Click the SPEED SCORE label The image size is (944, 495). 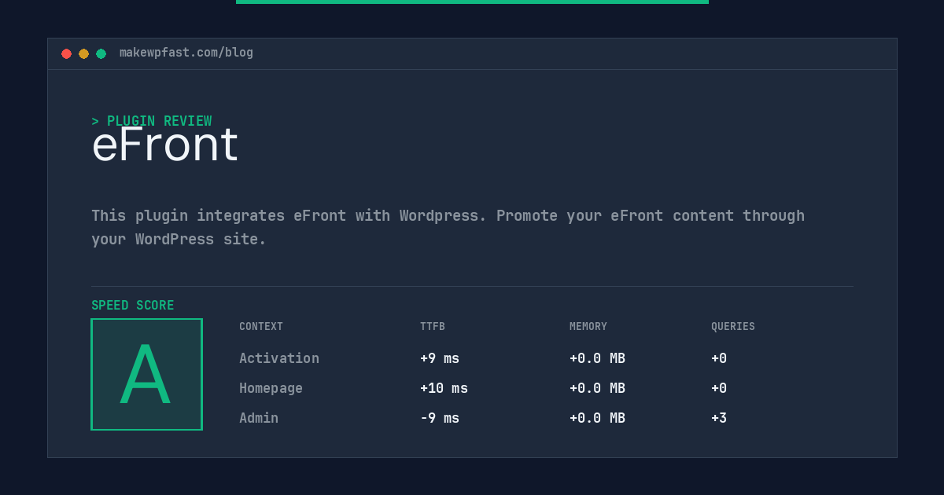pyautogui.click(x=133, y=306)
